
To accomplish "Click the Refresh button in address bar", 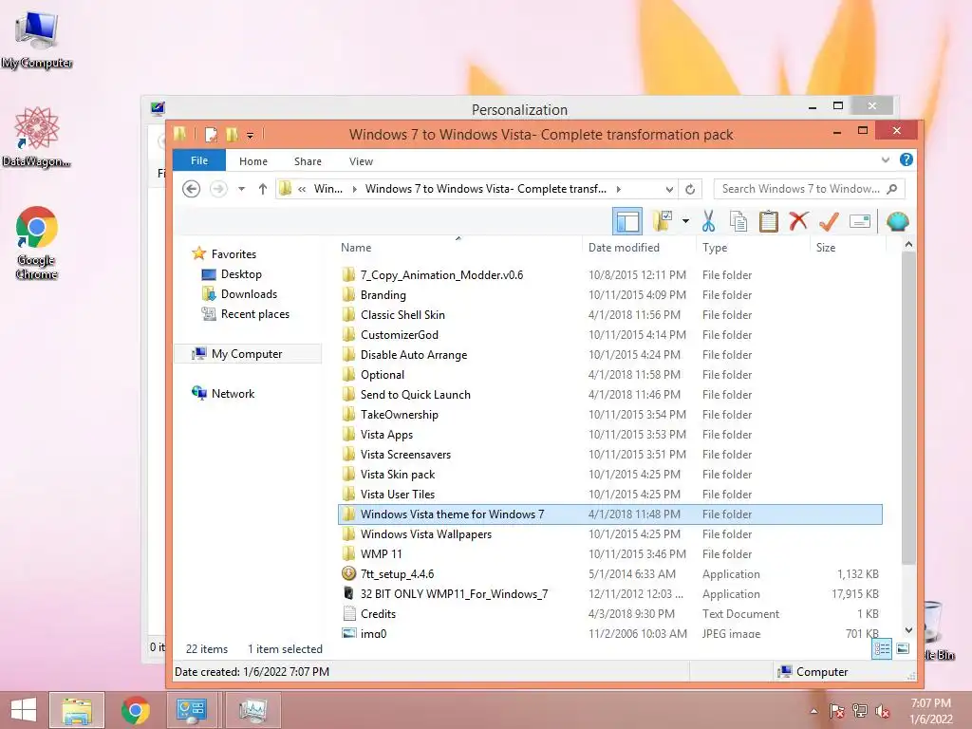I will pos(690,189).
